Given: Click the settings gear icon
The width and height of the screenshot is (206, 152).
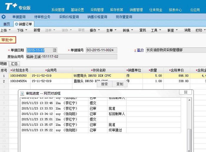Looking at the screenshot, I should click(4, 17).
